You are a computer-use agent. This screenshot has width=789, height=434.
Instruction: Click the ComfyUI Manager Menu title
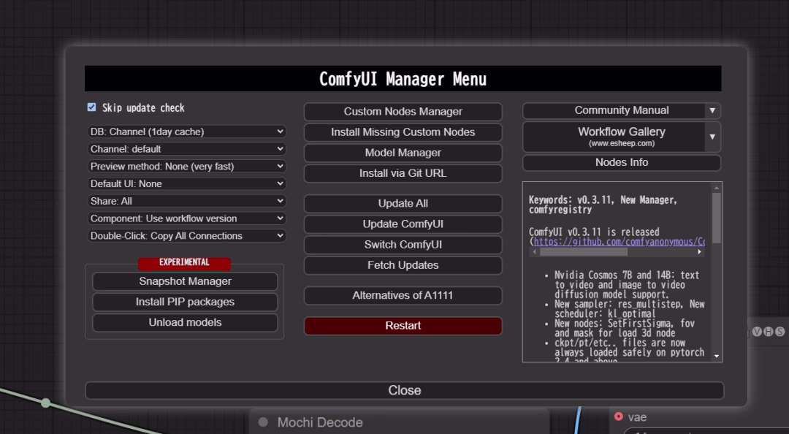tap(403, 79)
